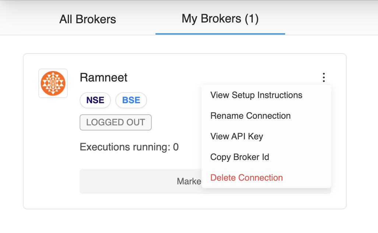The height and width of the screenshot is (233, 378).
Task: Select the My Brokers (1) tab
Action: (220, 18)
